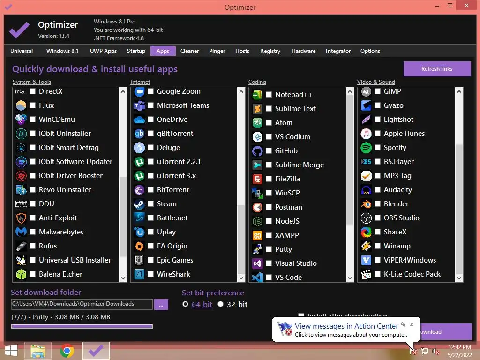
Task: Click the WinCDEmu disc icon
Action: pyautogui.click(x=21, y=120)
